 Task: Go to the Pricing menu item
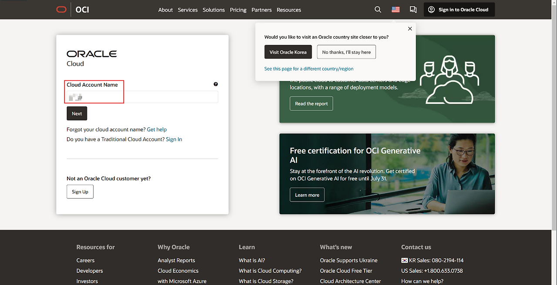click(238, 10)
